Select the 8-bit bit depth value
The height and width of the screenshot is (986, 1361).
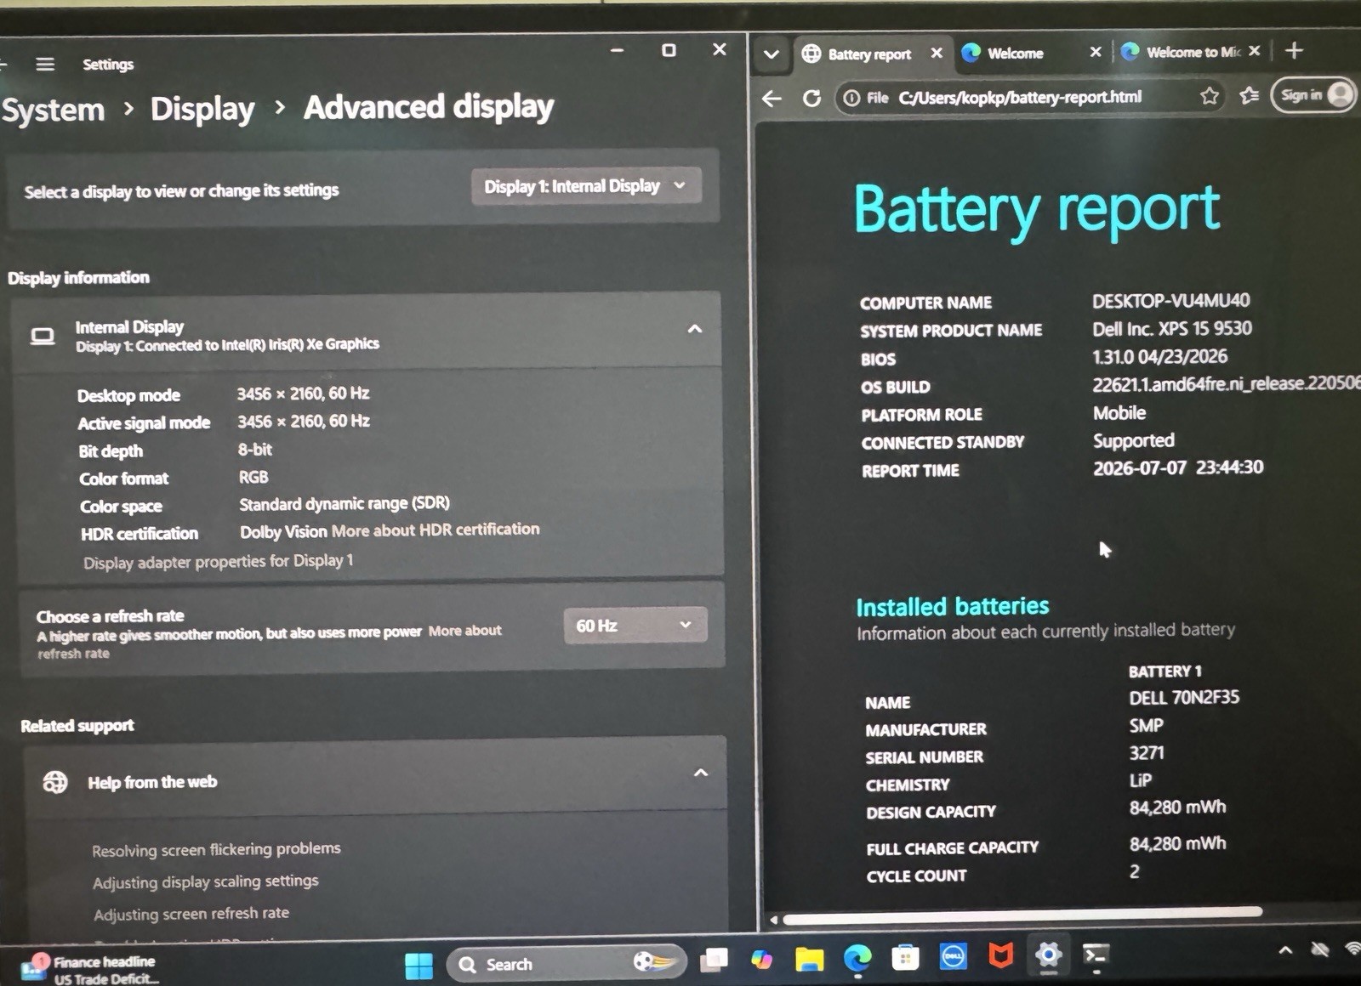(255, 450)
